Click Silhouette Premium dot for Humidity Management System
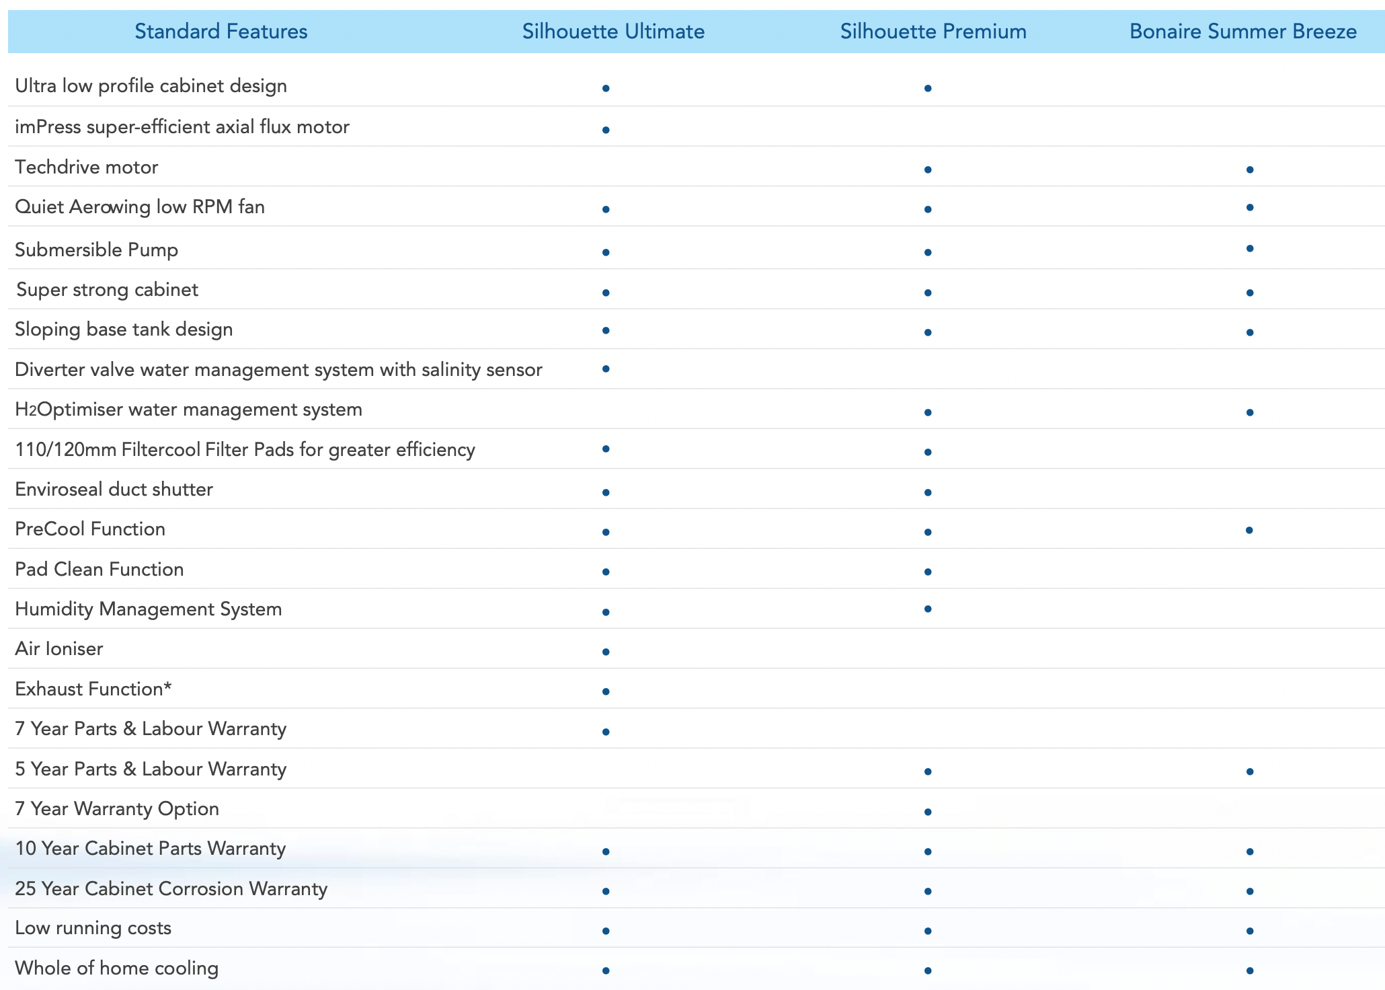This screenshot has width=1385, height=990. click(x=928, y=609)
